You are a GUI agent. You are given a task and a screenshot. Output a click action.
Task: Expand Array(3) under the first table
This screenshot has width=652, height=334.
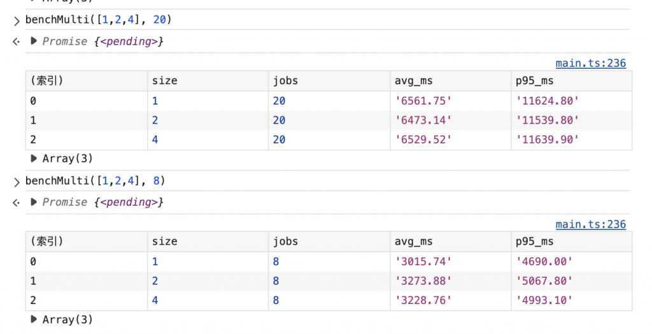click(x=34, y=159)
